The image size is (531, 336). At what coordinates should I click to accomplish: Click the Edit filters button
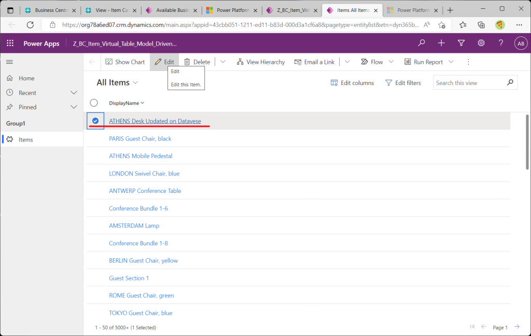(x=403, y=82)
